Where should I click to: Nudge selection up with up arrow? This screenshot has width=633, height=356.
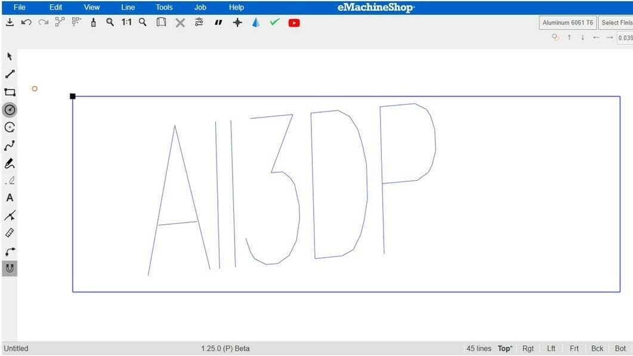[x=569, y=38]
